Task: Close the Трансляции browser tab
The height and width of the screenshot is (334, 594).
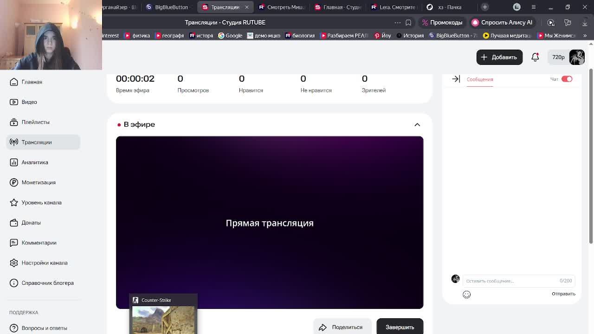Action: [x=246, y=7]
